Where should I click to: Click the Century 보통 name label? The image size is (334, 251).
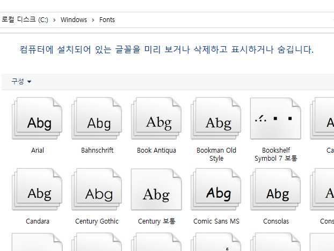pos(157,221)
